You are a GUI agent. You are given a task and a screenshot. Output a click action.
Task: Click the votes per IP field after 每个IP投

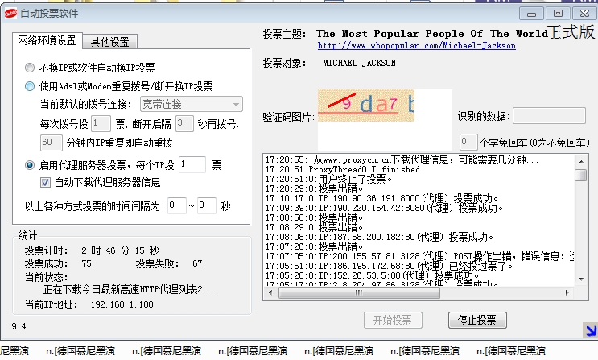pyautogui.click(x=192, y=164)
